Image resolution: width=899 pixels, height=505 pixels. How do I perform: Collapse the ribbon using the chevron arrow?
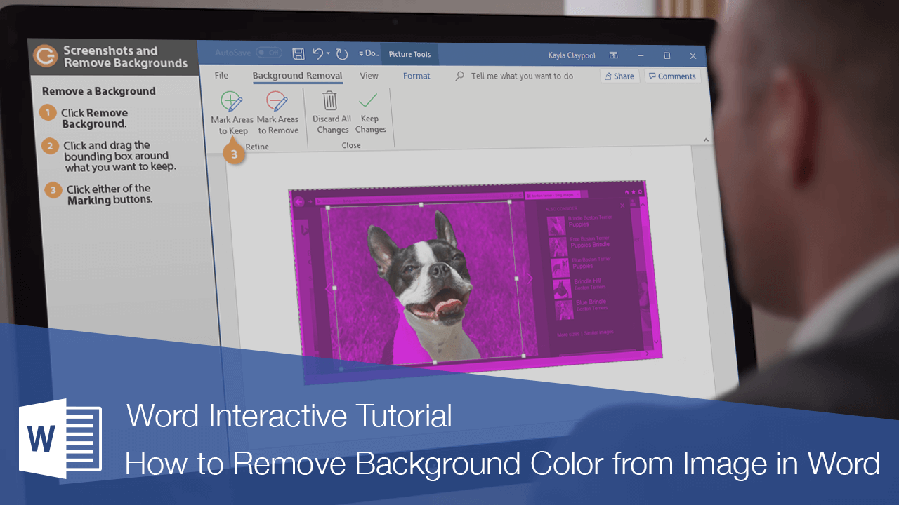click(x=706, y=140)
